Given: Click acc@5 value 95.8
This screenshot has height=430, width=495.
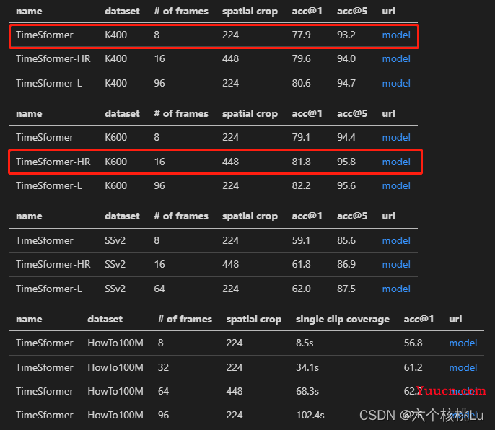Looking at the screenshot, I should (x=346, y=162).
